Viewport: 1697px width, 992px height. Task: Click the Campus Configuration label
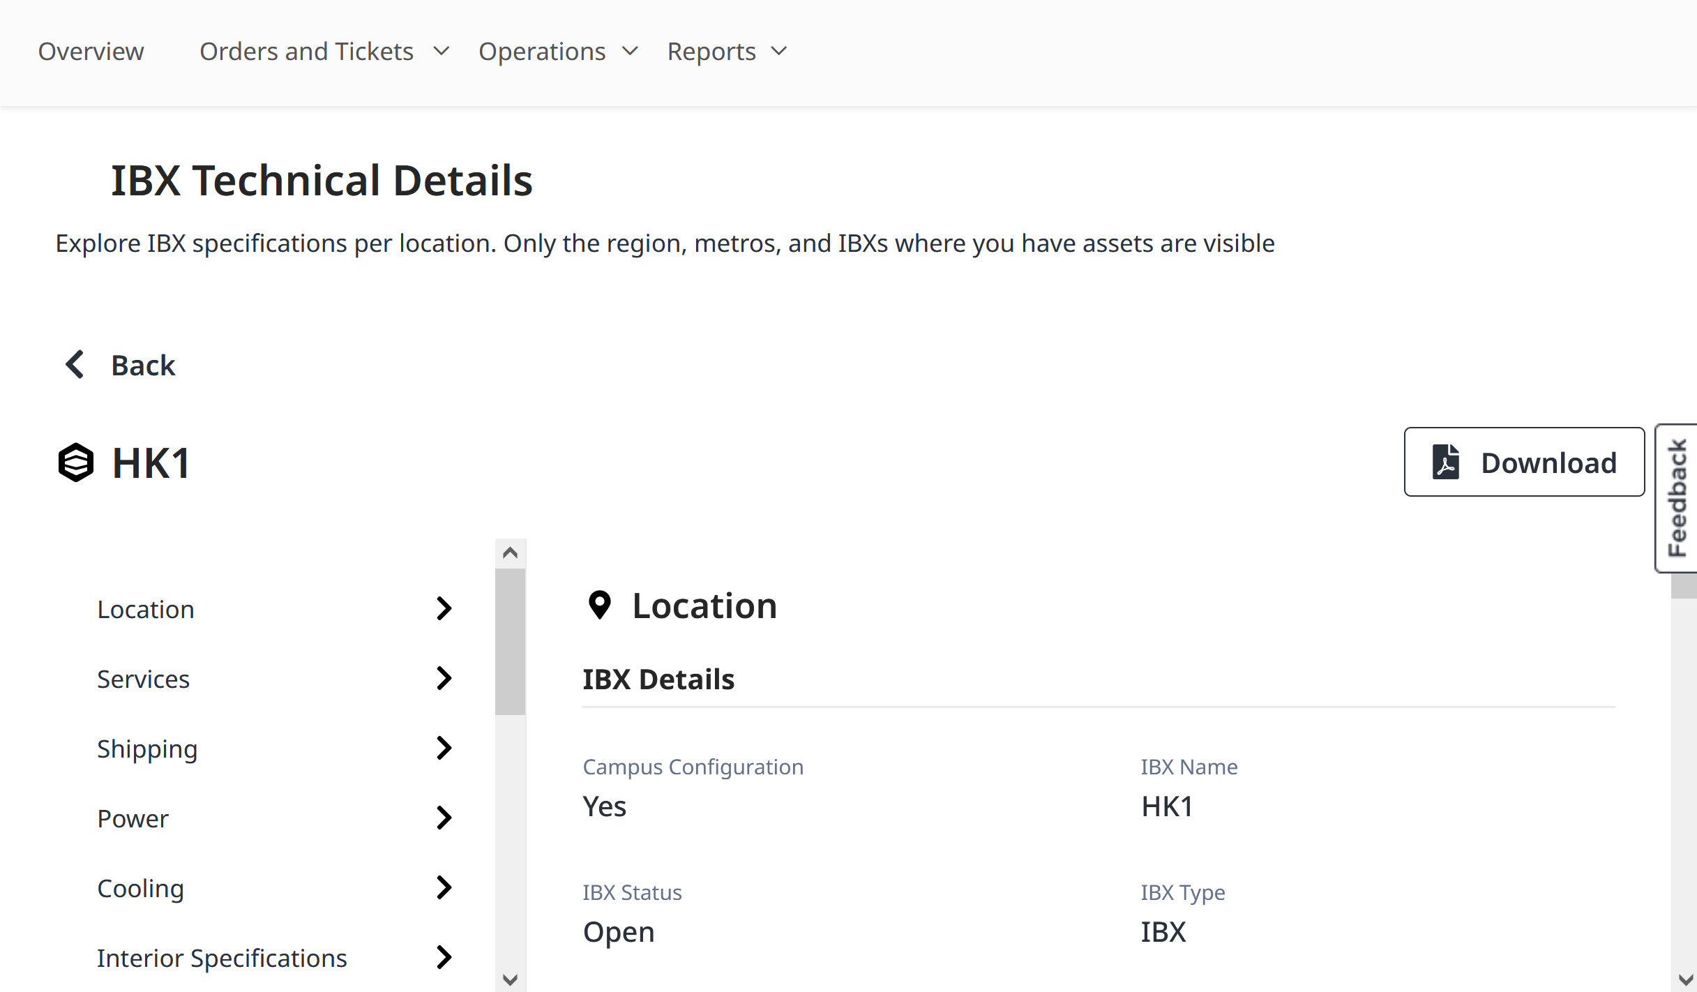pos(693,767)
